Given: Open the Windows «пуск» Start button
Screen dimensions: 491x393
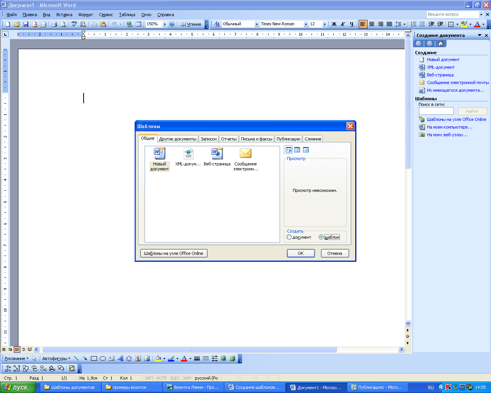Looking at the screenshot, I should point(18,387).
